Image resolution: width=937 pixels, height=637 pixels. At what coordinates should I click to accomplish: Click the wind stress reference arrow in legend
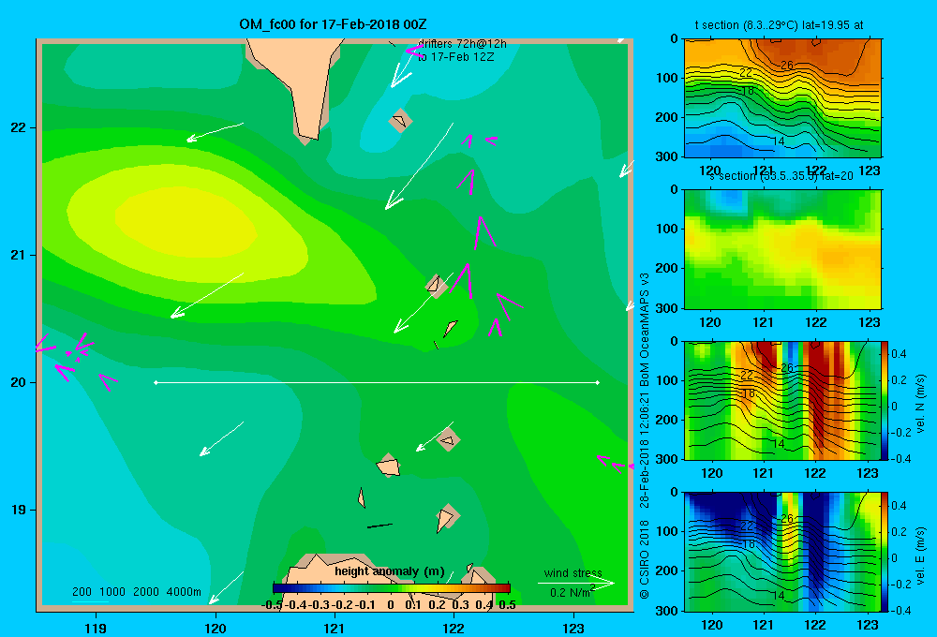pyautogui.click(x=575, y=583)
